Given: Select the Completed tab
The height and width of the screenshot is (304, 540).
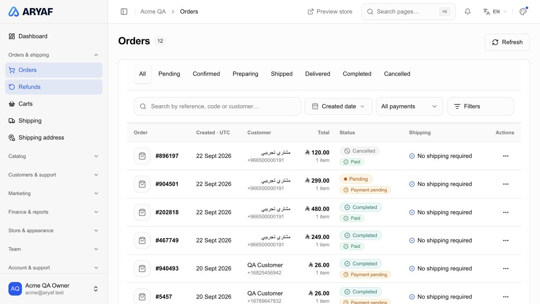Looking at the screenshot, I should [x=357, y=74].
